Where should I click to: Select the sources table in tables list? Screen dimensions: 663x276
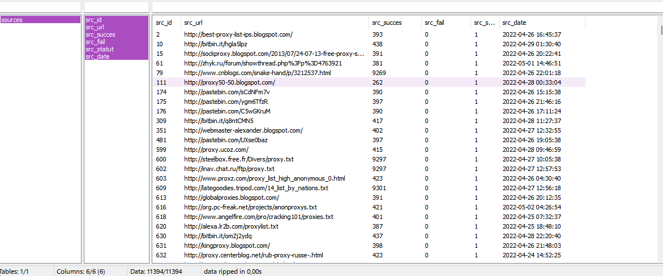(x=40, y=19)
